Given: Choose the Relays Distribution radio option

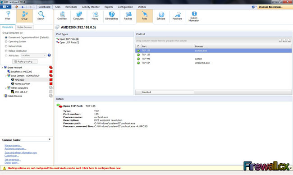Looking at the screenshot, I should coord(6,51).
